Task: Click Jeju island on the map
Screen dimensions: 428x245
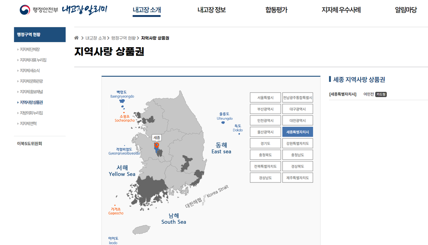Action: click(x=141, y=230)
